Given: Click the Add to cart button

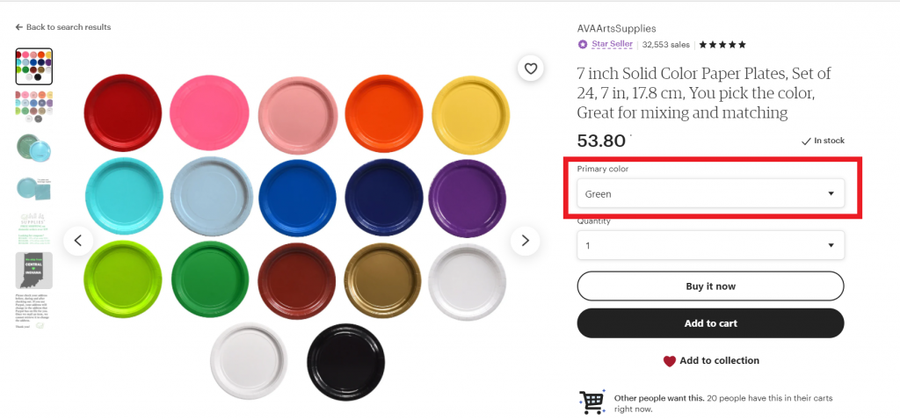Looking at the screenshot, I should coord(710,323).
